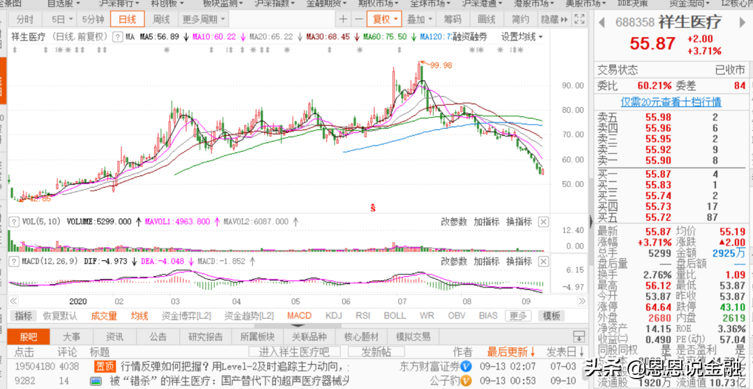This screenshot has width=753, height=389.
Task: Toggle the RSI indicator
Action: (x=363, y=316)
